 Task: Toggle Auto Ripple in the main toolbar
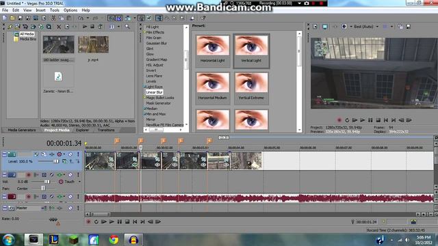[128, 18]
